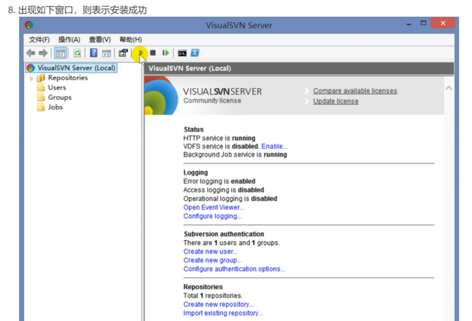Click the Users folder icon in the tree
This screenshot has width=472, height=321.
pyautogui.click(x=41, y=88)
